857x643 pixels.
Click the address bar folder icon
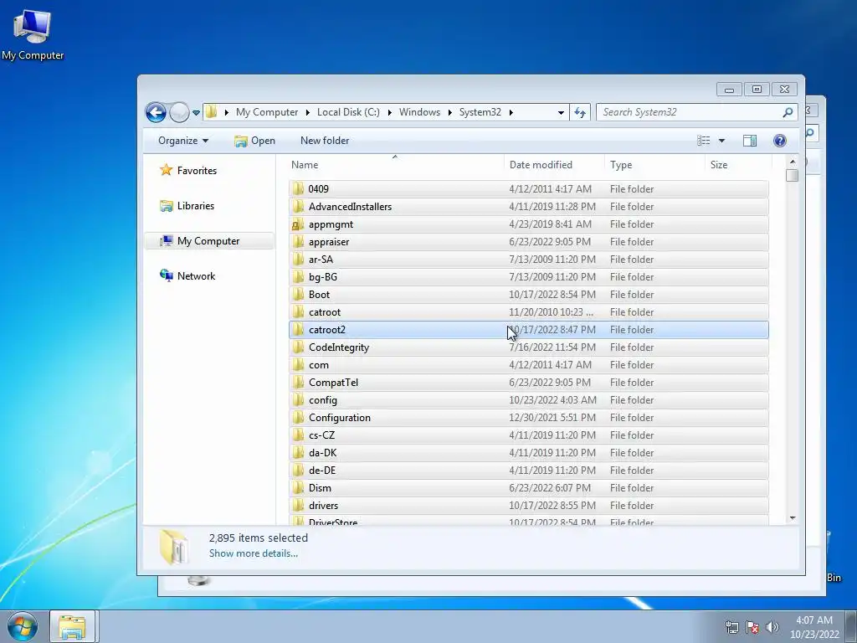click(212, 112)
